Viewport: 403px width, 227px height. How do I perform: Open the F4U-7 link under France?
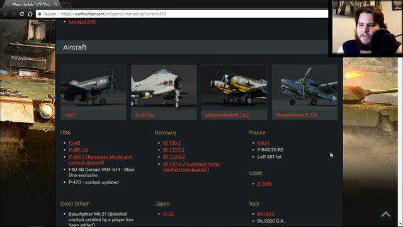[264, 143]
